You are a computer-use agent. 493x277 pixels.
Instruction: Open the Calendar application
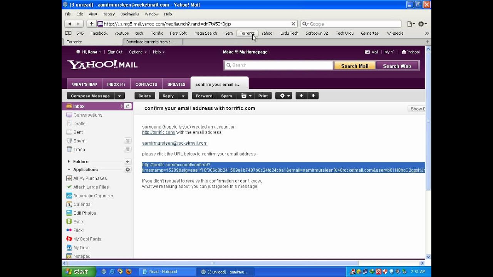82,204
